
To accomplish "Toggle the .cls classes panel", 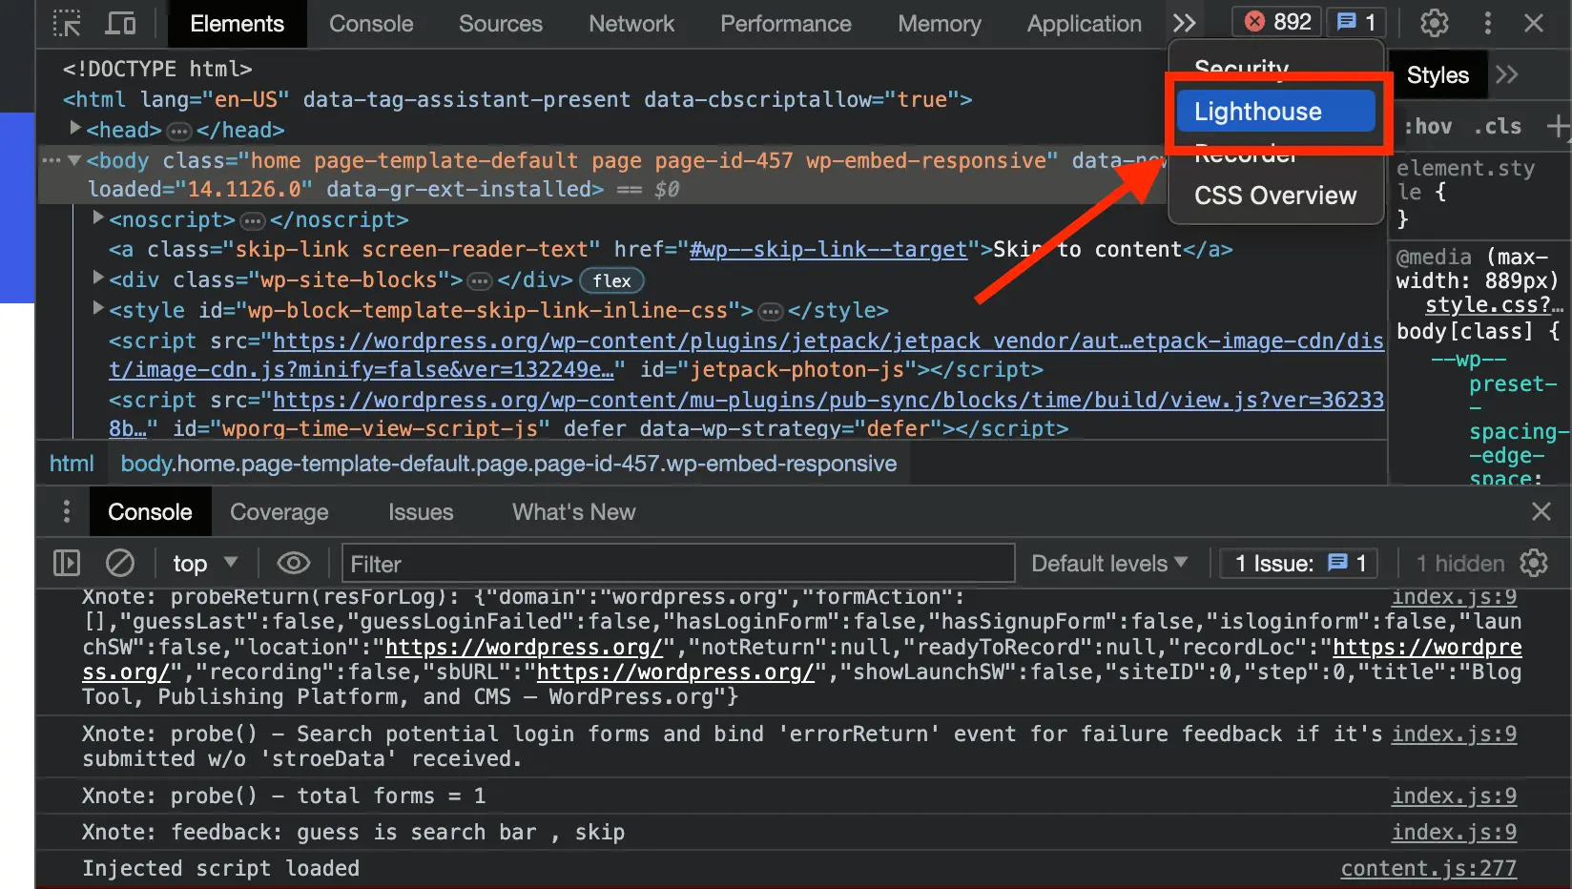I will 1498,126.
